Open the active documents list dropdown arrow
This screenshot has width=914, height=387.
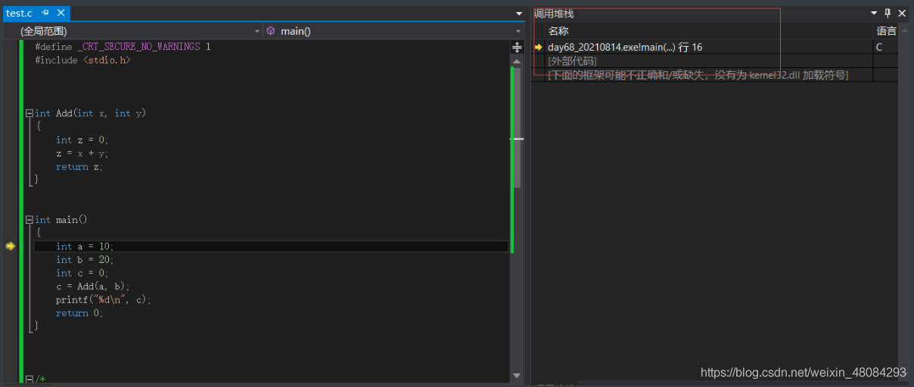[x=519, y=14]
